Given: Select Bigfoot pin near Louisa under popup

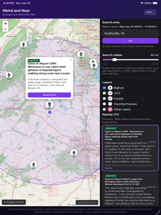Looking at the screenshot, I should [x=49, y=104].
